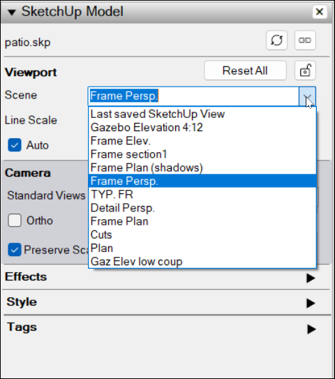This screenshot has height=379, width=335.
Task: Close the Scene dropdown via its arrow
Action: (307, 96)
